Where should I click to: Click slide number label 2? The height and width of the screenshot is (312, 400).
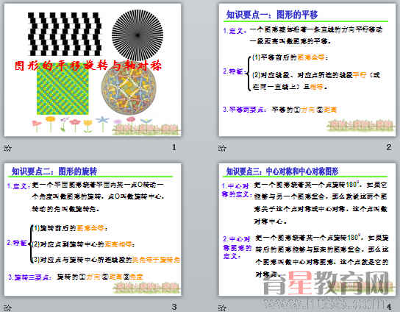(388, 147)
